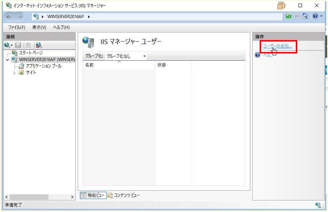Select サイト in the tree
Screen dimensions: 328x212
(31, 73)
